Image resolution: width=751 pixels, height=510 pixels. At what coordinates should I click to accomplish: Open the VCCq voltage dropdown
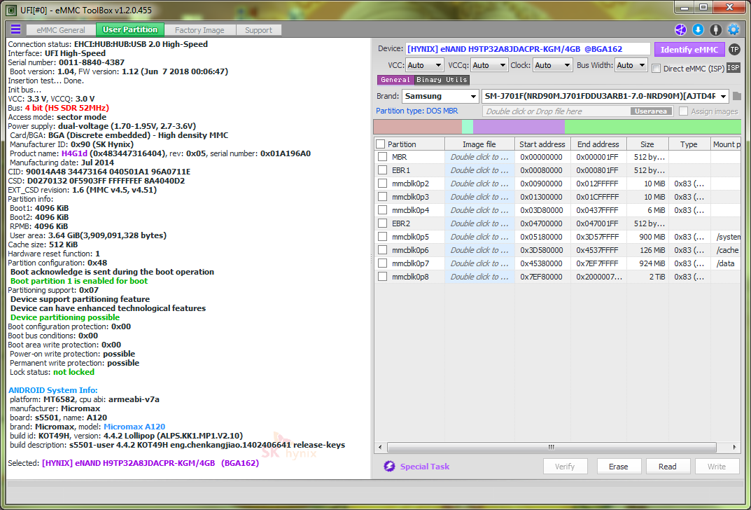click(x=489, y=65)
